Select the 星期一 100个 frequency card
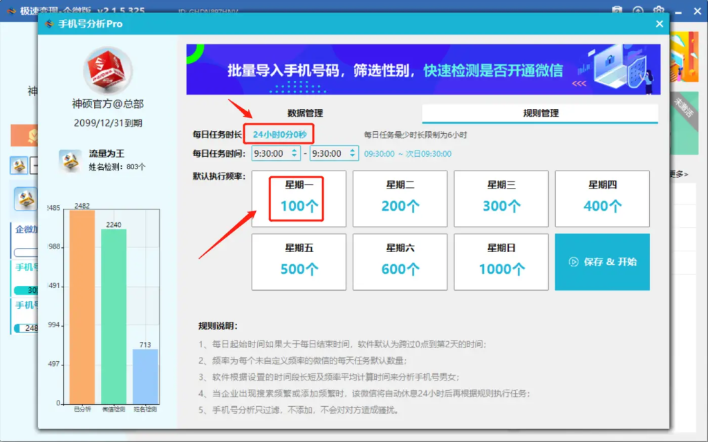This screenshot has width=708, height=442. pyautogui.click(x=299, y=199)
